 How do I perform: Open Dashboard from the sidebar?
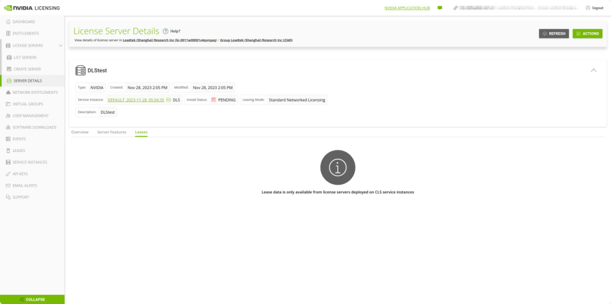[x=24, y=22]
